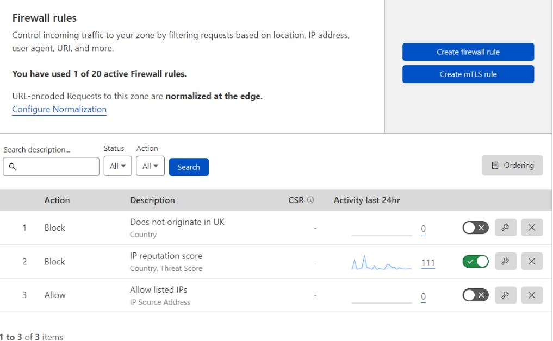Edit the 'Allow listed IPs' rule wrench icon
The height and width of the screenshot is (341, 553).
505,295
